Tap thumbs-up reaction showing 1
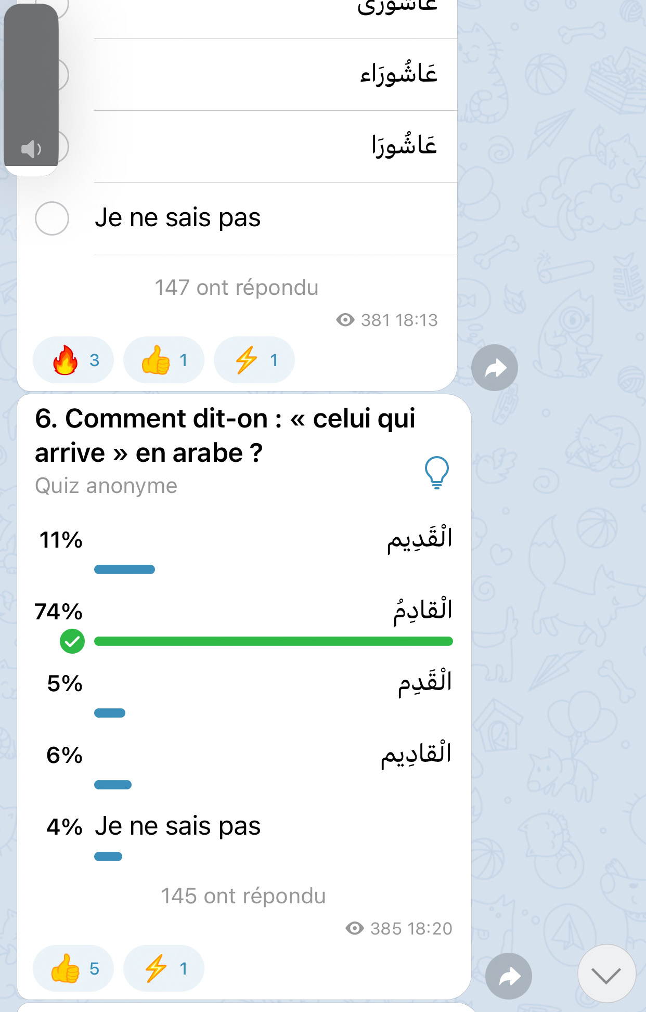 (x=163, y=360)
